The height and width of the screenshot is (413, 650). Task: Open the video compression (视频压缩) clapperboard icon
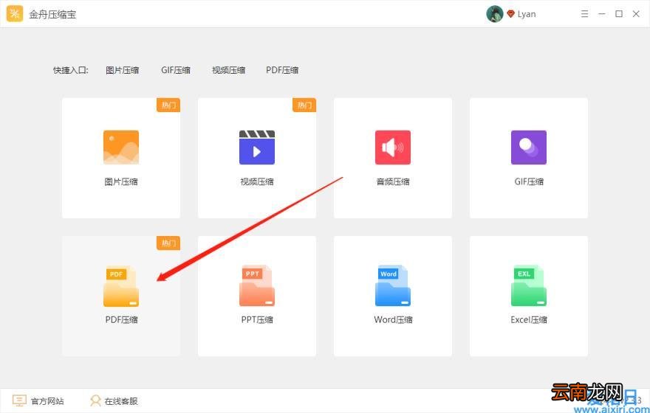tap(257, 147)
